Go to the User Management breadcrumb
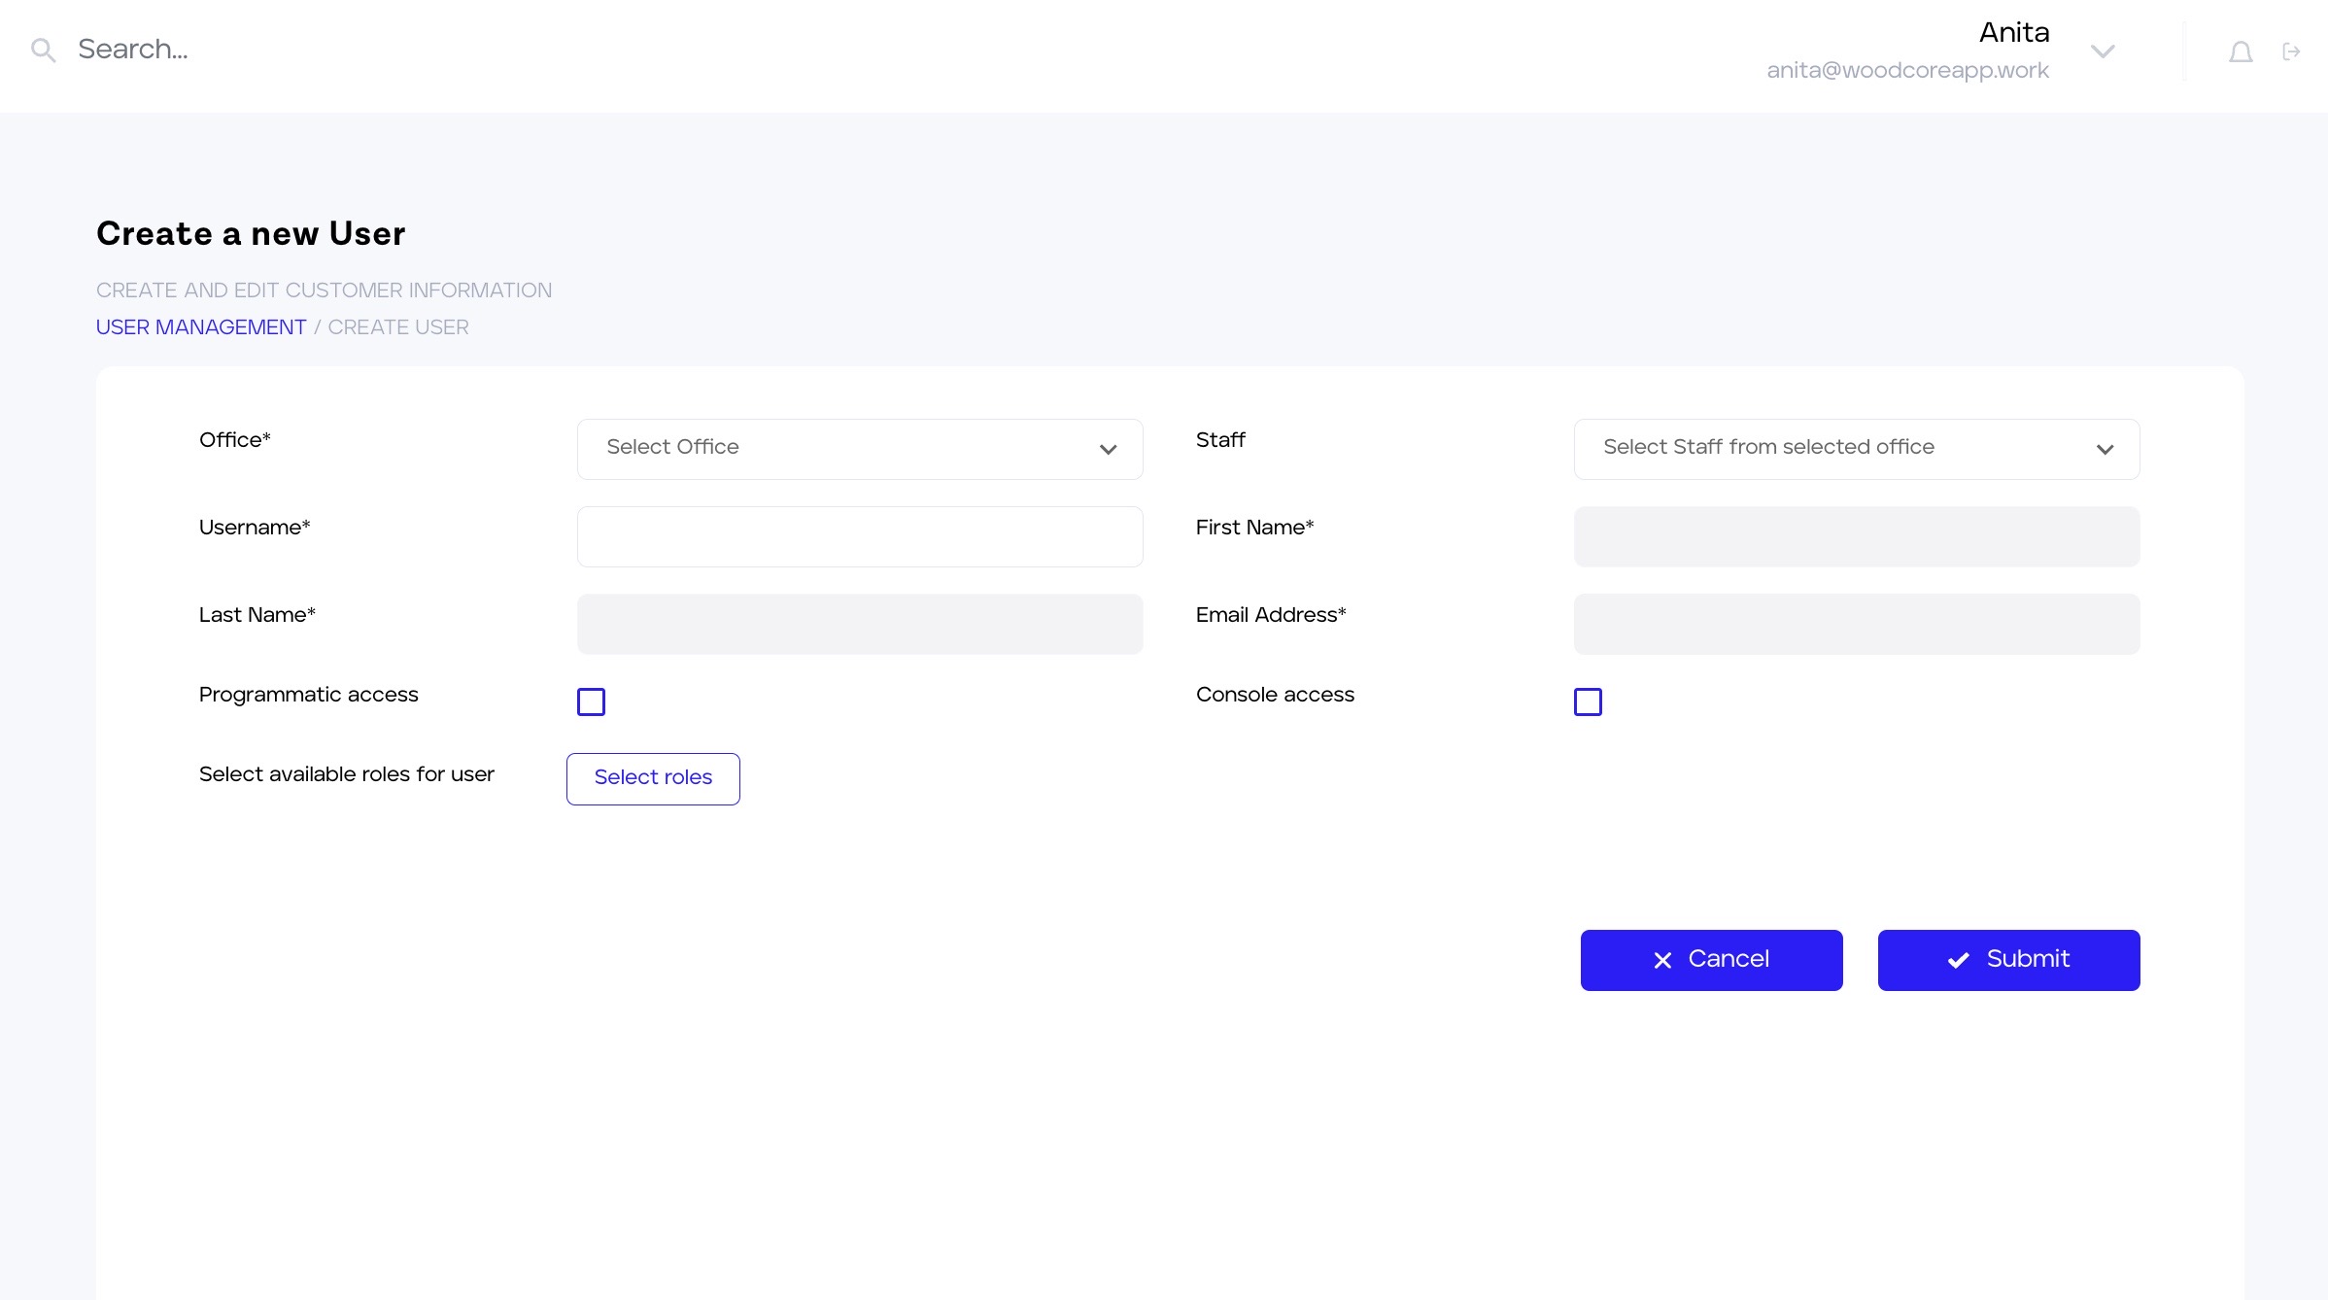This screenshot has height=1300, width=2328. pos(201,327)
